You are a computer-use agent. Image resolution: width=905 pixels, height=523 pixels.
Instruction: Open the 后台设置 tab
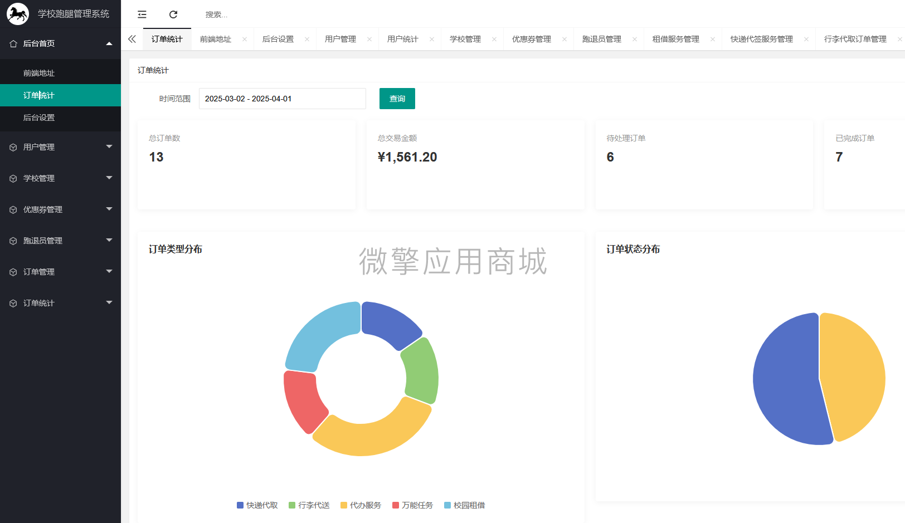(x=278, y=39)
